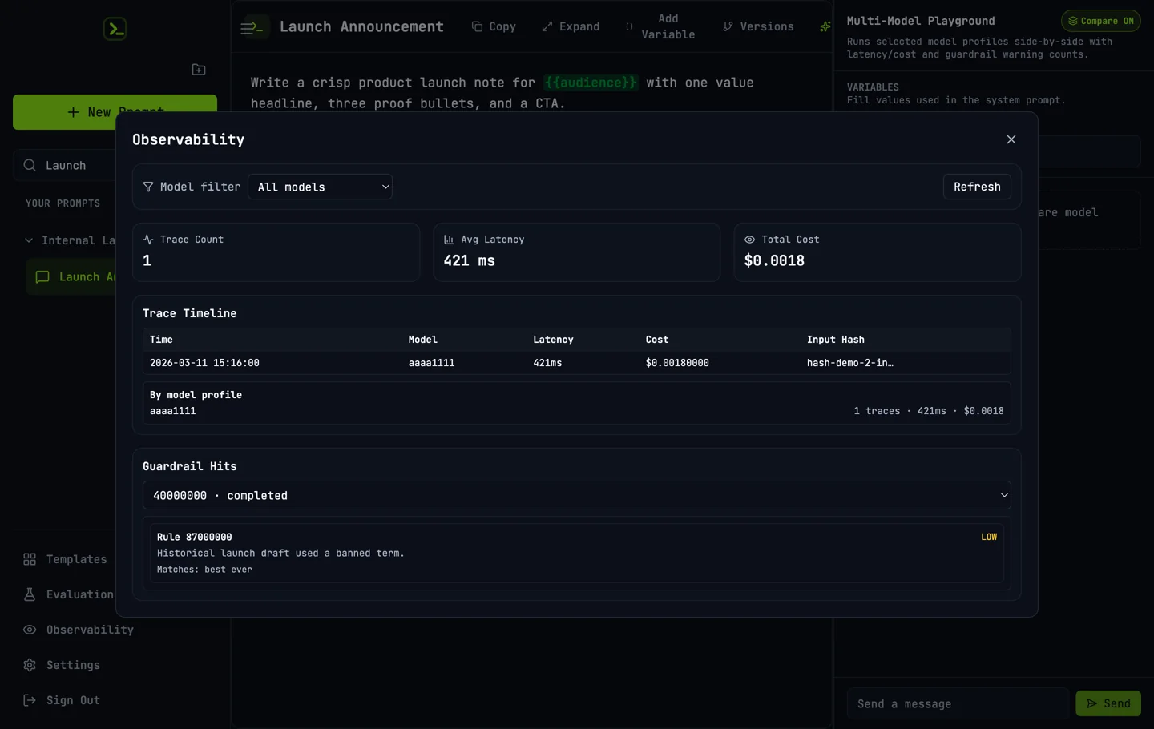Viewport: 1154px width, 729px height.
Task: Click the Send button
Action: (x=1108, y=703)
